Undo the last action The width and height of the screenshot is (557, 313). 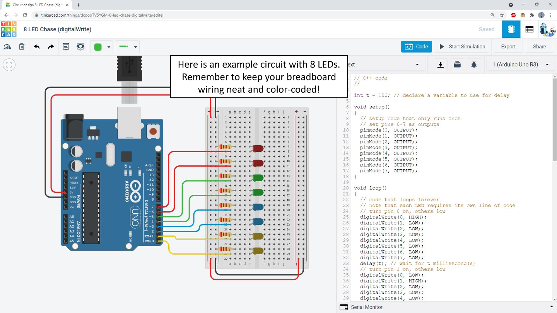(x=37, y=47)
